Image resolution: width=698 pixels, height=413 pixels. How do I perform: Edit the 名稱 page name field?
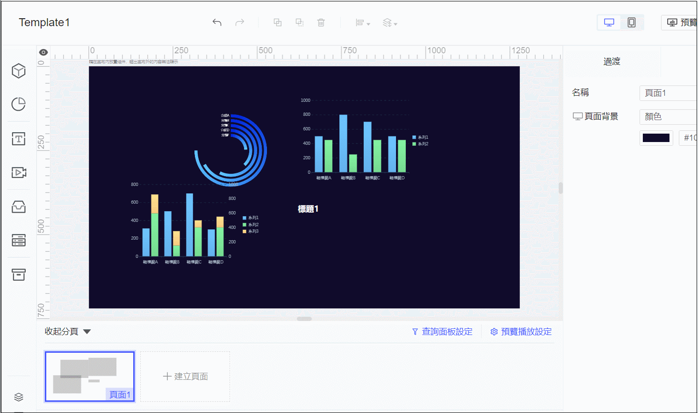point(669,93)
